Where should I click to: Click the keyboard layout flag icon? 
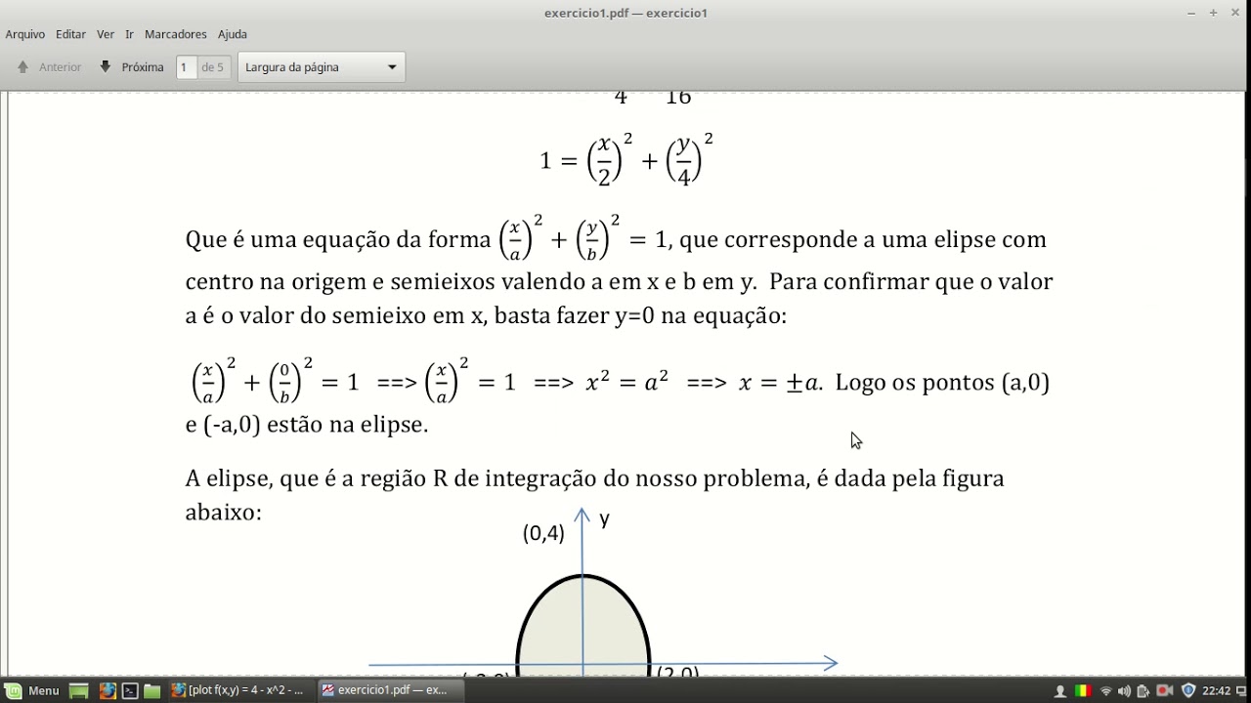(x=1083, y=691)
